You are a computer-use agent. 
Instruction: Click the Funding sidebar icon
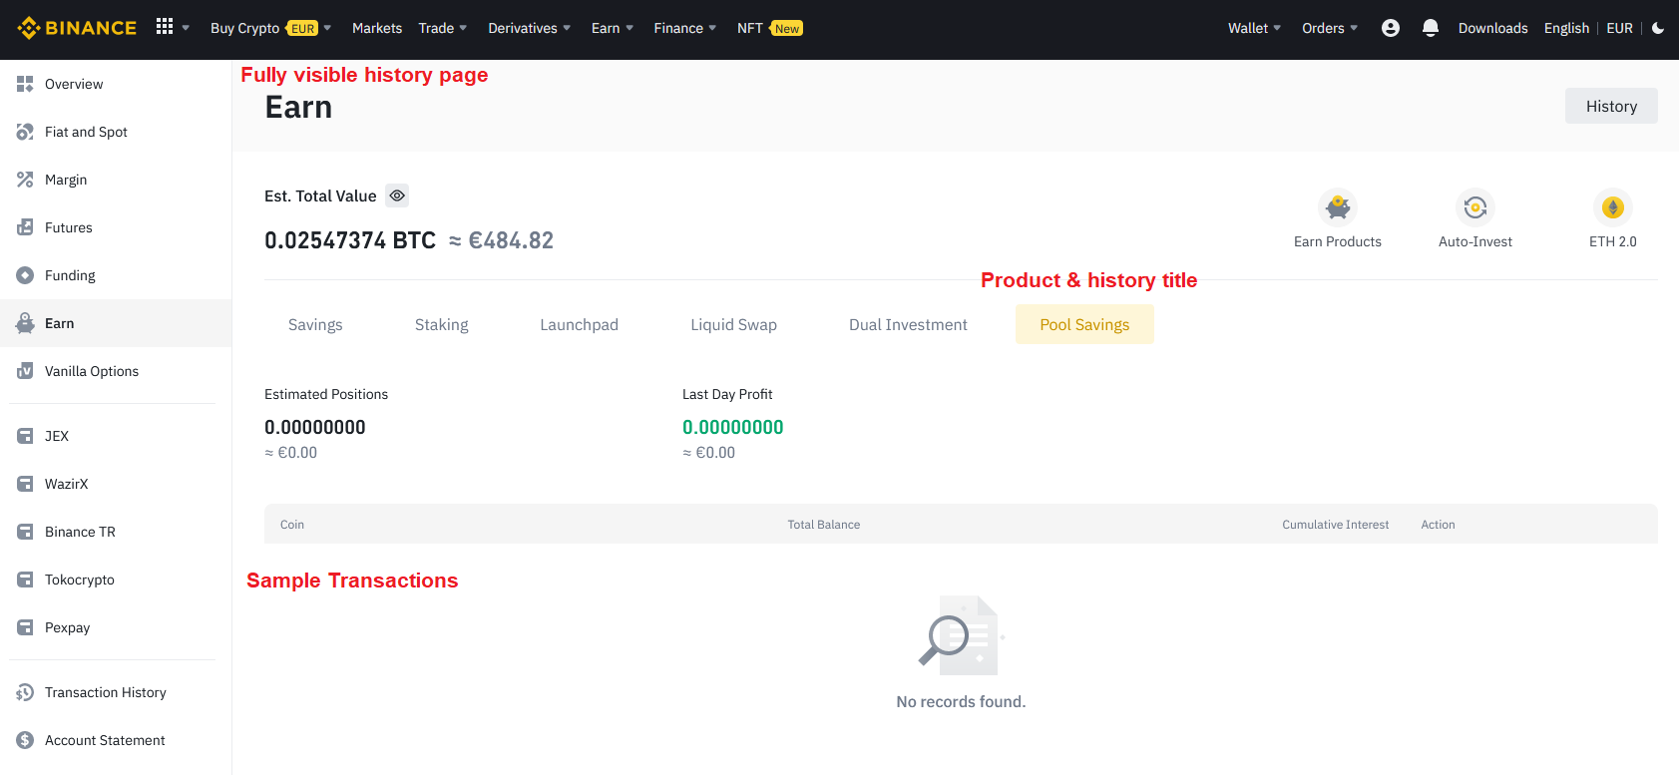click(x=25, y=275)
